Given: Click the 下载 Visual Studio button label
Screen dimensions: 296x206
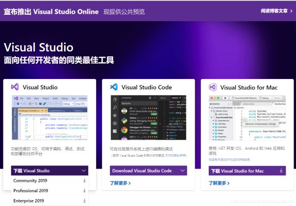Looking at the screenshot, I should [32, 171].
